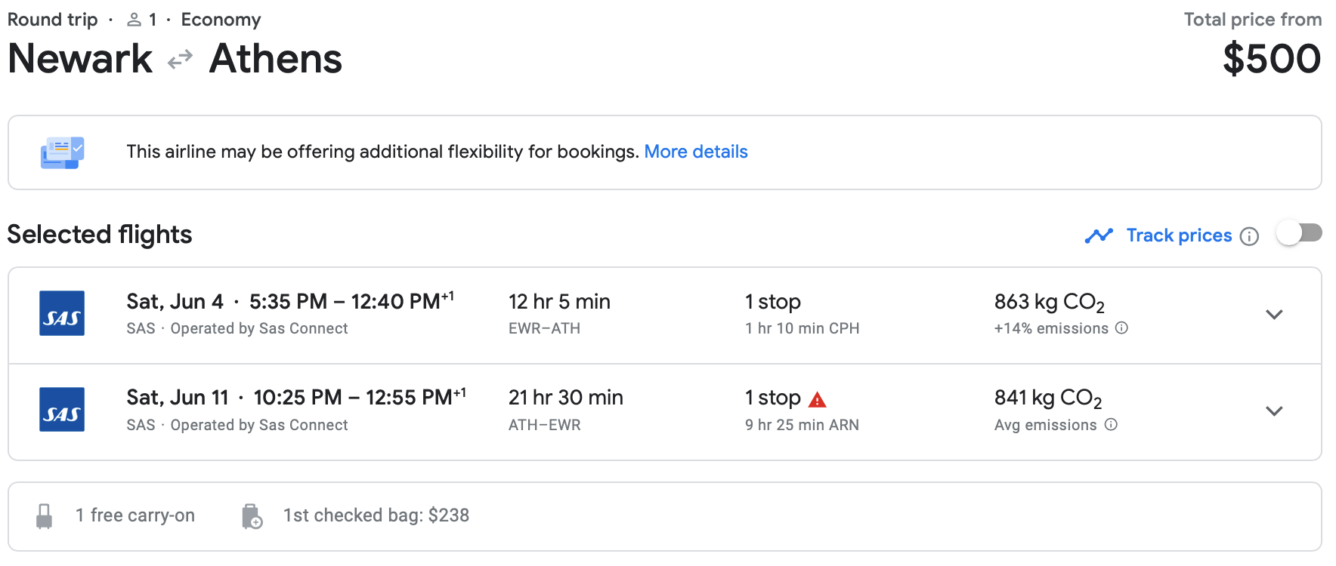The height and width of the screenshot is (566, 1336).
Task: Click the round-trip arrows between cities
Action: pyautogui.click(x=180, y=60)
